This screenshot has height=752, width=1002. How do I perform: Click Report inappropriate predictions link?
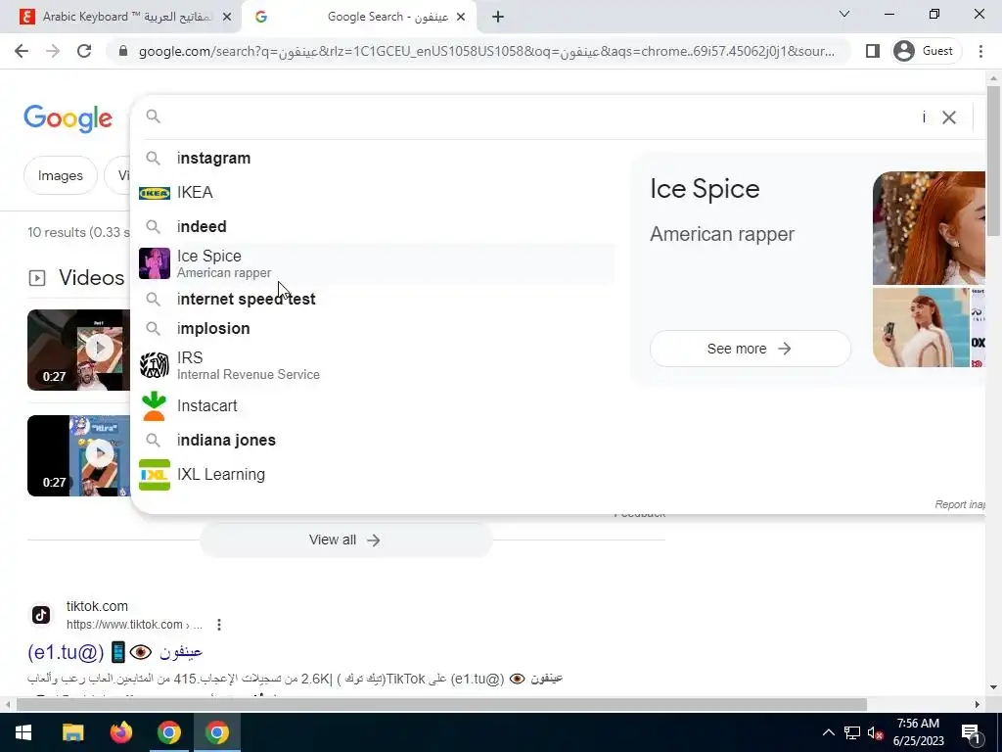(x=960, y=504)
